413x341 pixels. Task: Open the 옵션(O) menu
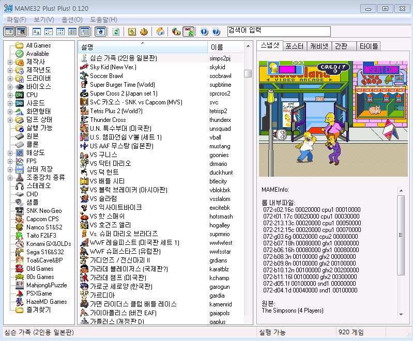pos(72,20)
